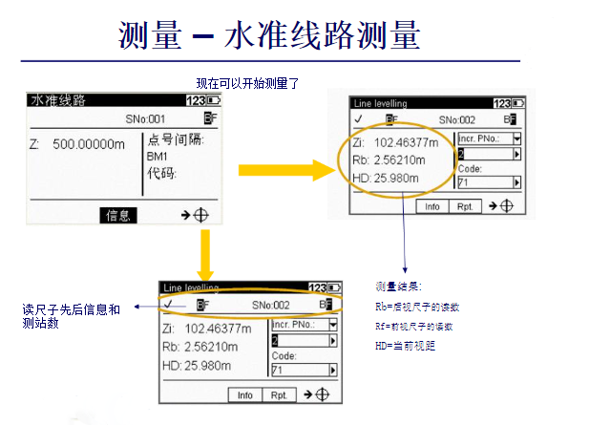Click the measure crosshair icon on 水准线路 screen
589x425 pixels.
tap(201, 216)
